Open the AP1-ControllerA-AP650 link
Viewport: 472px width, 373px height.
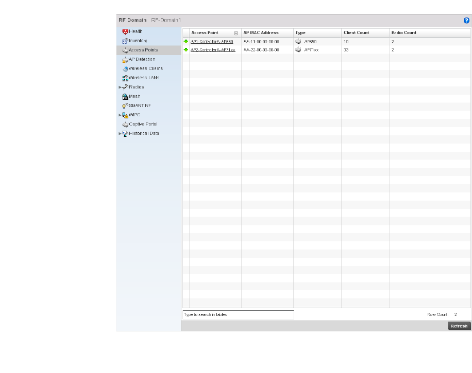point(212,42)
